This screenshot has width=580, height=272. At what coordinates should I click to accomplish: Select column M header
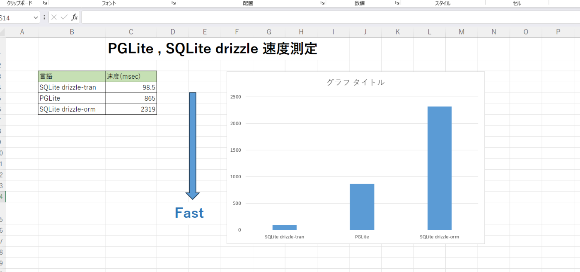[462, 32]
